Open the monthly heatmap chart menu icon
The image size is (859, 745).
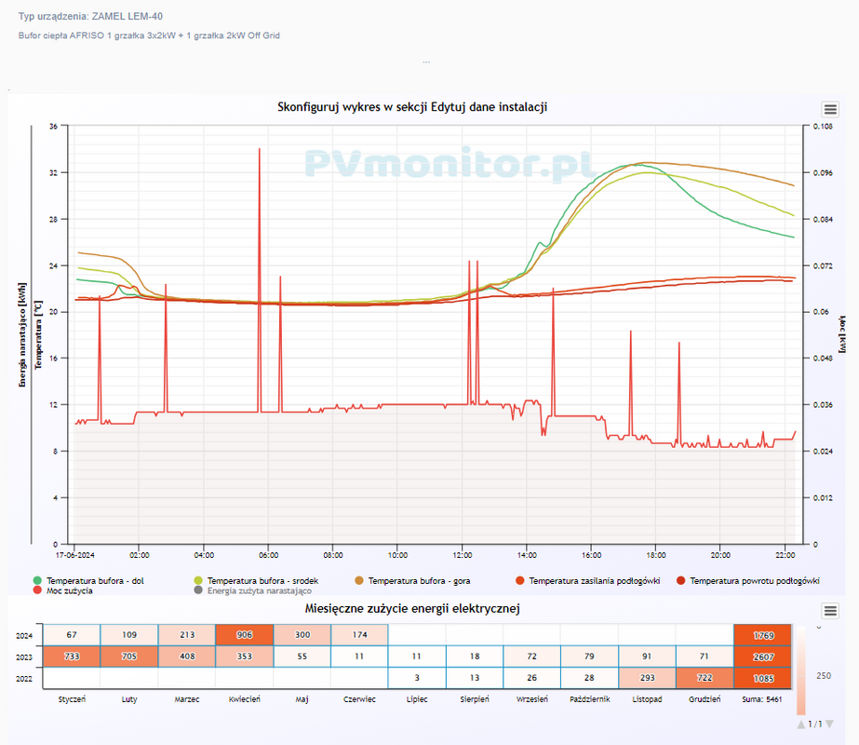tap(830, 611)
